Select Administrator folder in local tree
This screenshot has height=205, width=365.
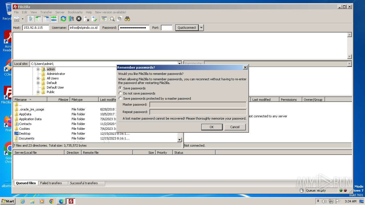56,74
